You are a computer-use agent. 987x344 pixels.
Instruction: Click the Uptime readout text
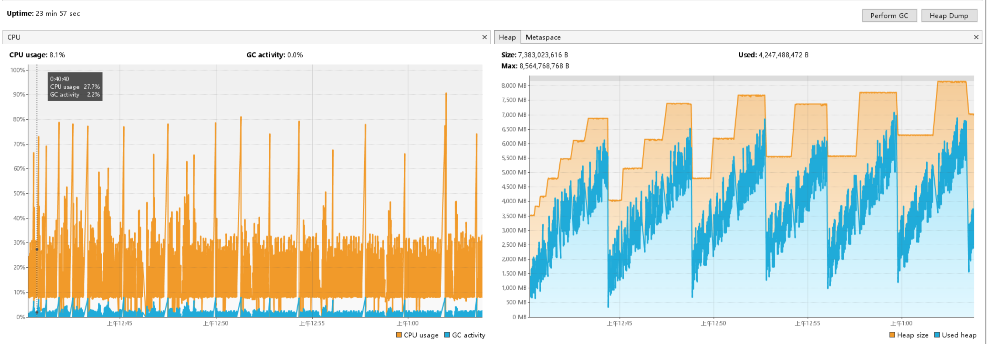coord(43,13)
